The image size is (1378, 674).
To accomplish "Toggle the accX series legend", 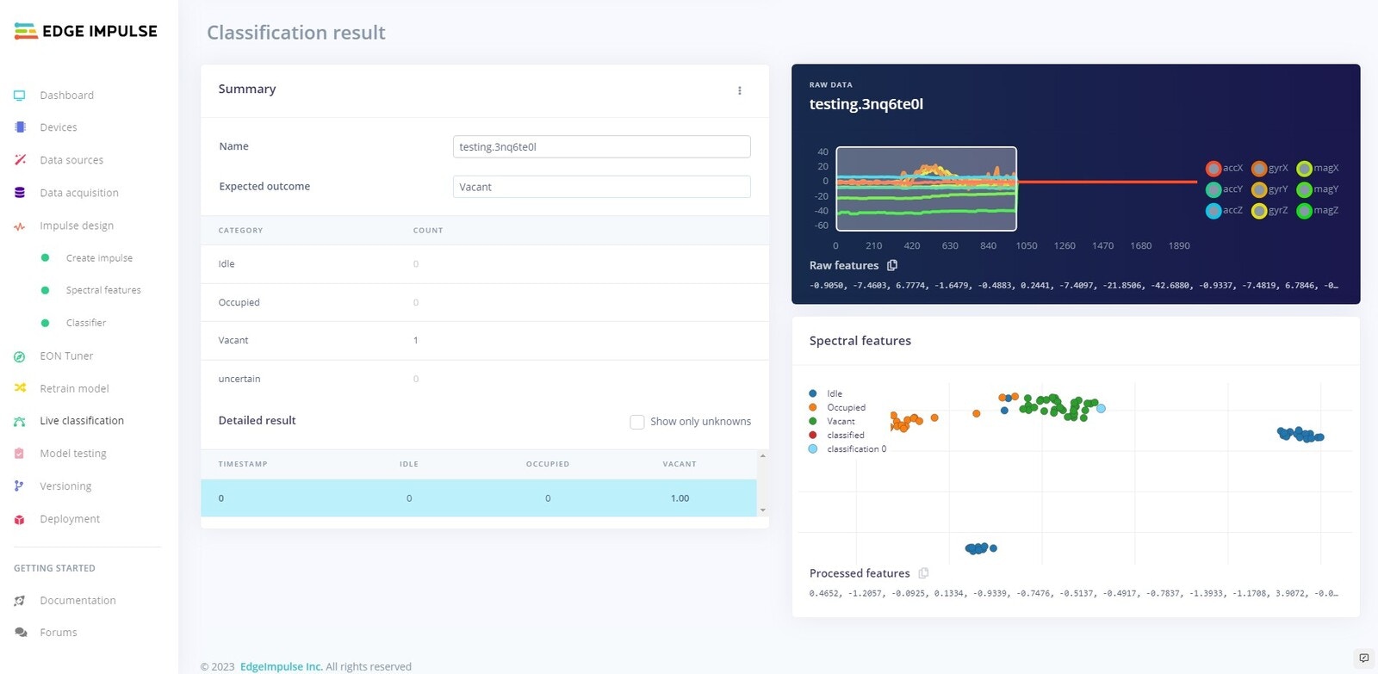I will click(x=1224, y=168).
